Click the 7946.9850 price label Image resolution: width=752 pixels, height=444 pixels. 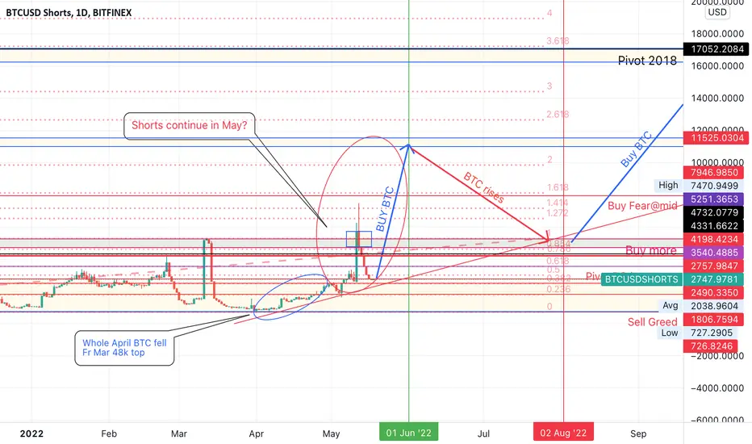click(713, 172)
